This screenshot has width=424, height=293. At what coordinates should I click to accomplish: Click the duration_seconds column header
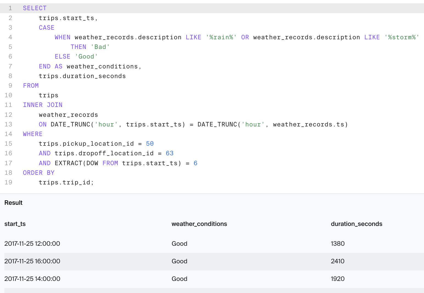point(356,224)
